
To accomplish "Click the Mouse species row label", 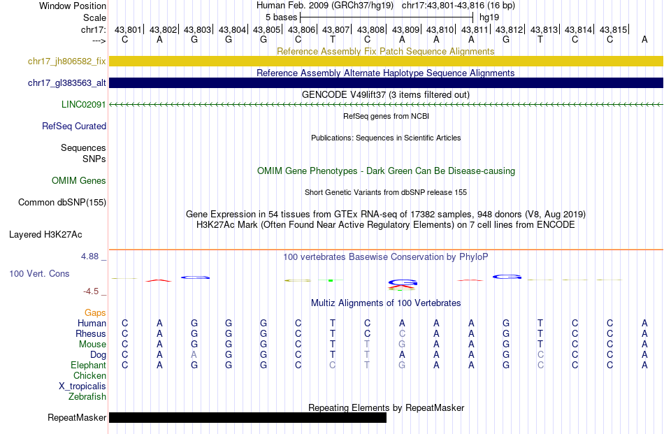I will [92, 345].
